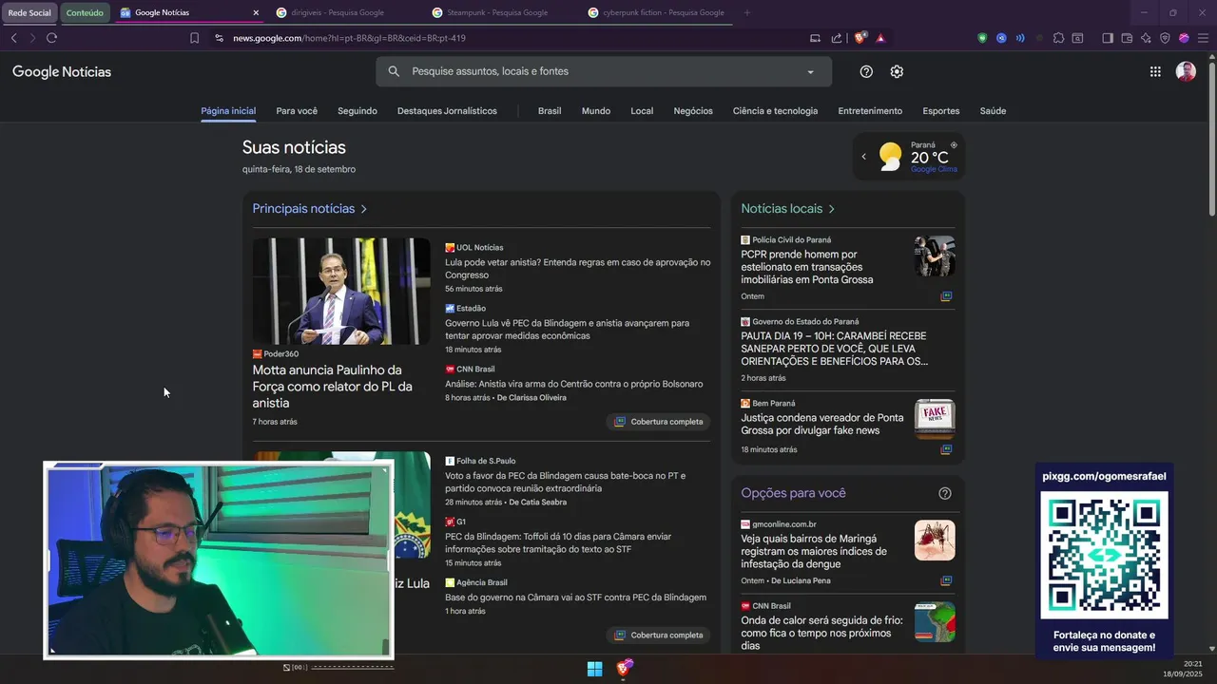The width and height of the screenshot is (1217, 684).
Task: Select the Seguindo section
Action: 357,111
